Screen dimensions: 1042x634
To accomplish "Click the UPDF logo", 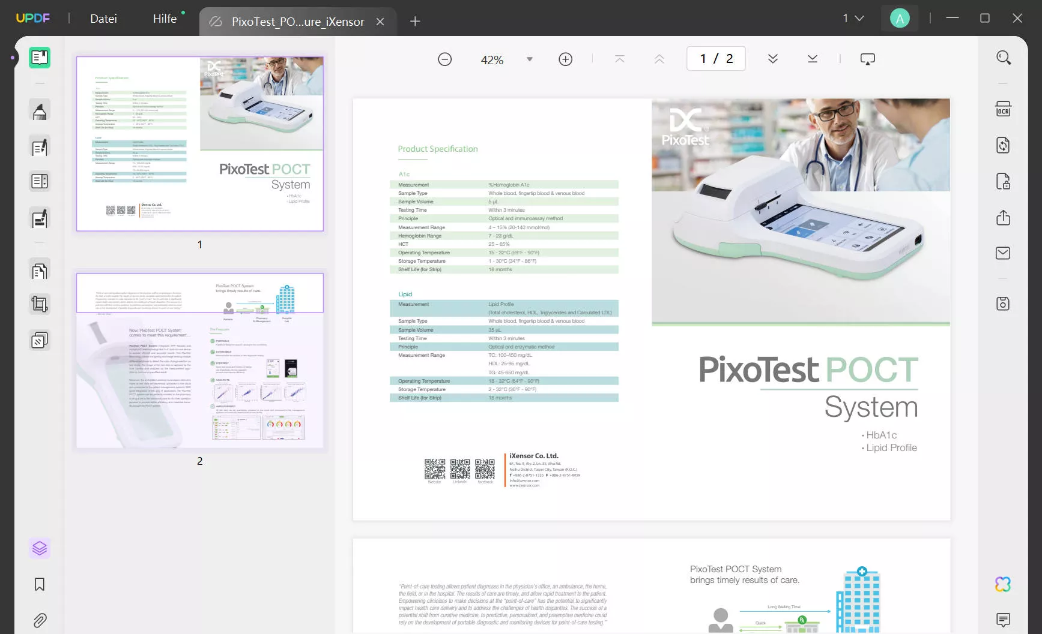I will point(33,18).
